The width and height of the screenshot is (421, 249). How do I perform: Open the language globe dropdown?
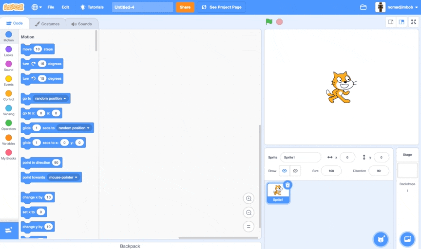[x=37, y=7]
